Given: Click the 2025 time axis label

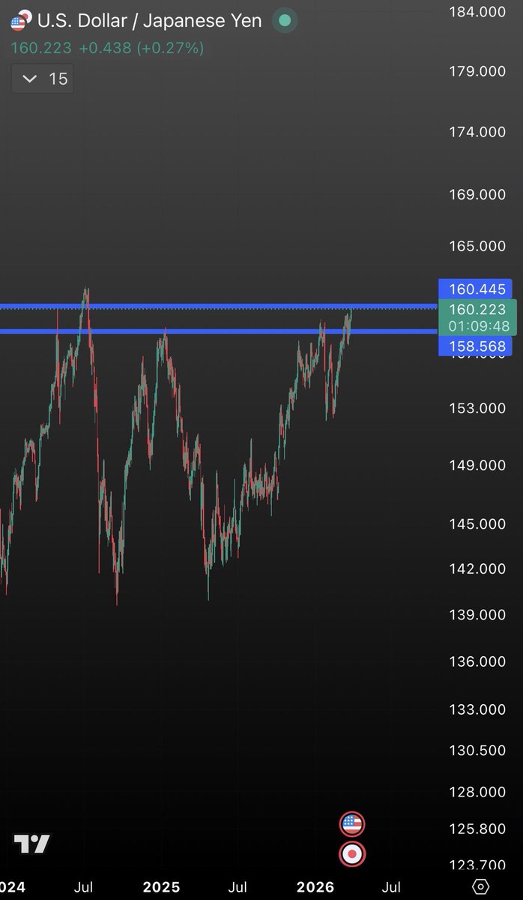Looking at the screenshot, I should pyautogui.click(x=161, y=887).
